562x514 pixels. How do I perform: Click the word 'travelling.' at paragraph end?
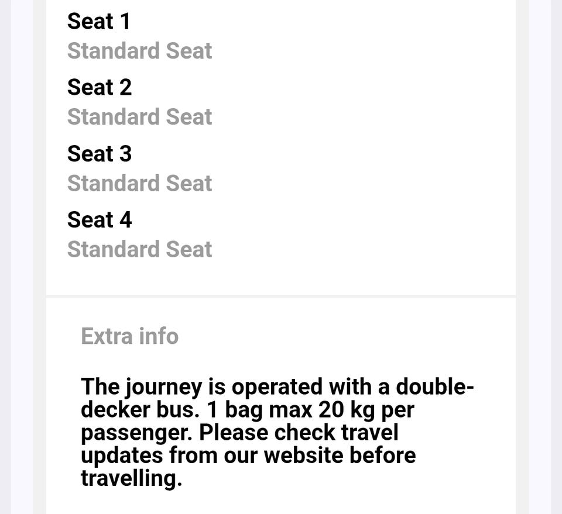[x=131, y=478]
